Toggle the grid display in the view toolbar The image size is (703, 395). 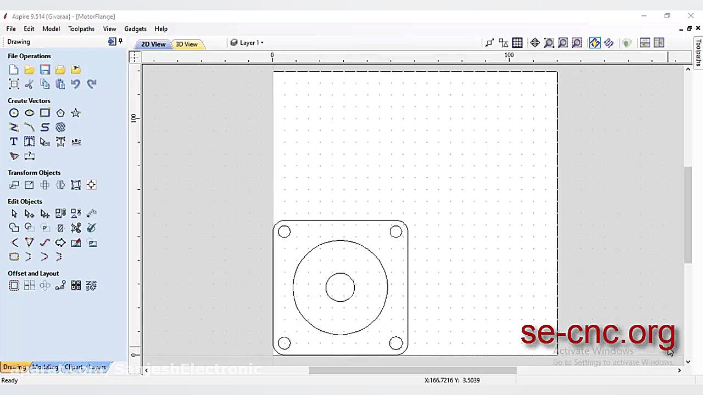point(517,43)
